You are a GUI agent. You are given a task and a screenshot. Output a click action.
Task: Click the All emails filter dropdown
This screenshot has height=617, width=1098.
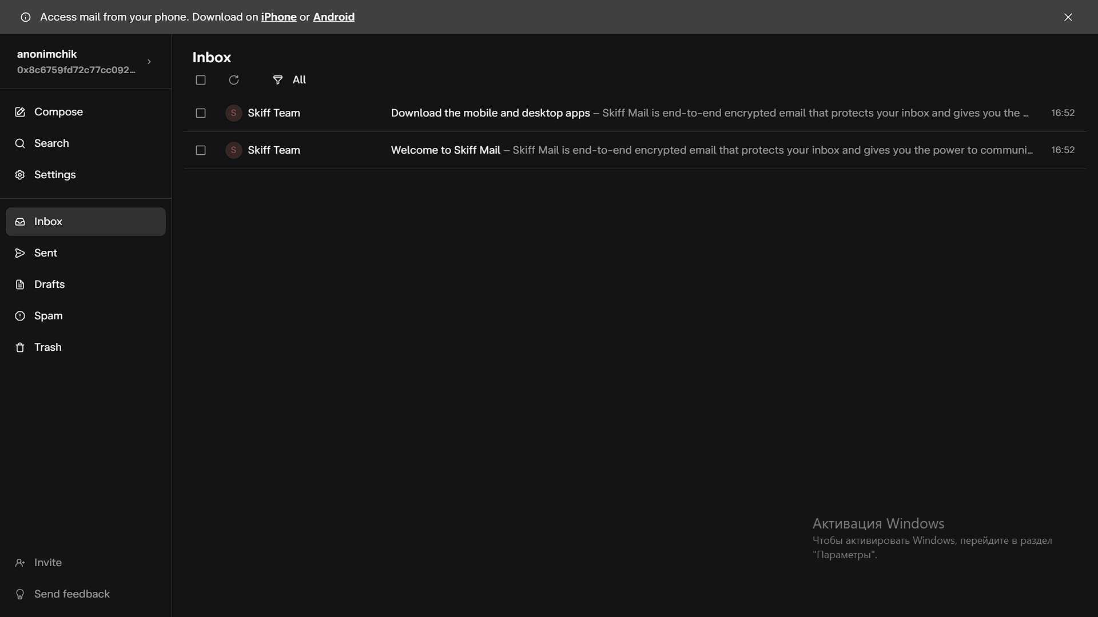(x=289, y=80)
